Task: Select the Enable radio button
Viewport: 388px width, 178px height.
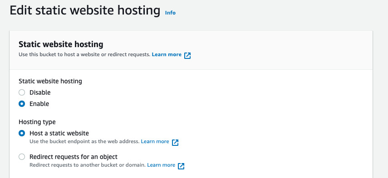Action: 22,104
